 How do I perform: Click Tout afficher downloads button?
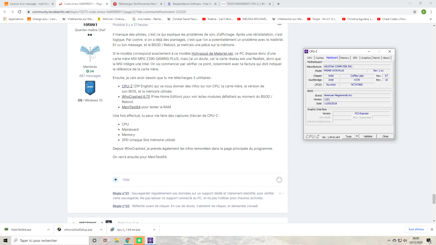pos(416,229)
